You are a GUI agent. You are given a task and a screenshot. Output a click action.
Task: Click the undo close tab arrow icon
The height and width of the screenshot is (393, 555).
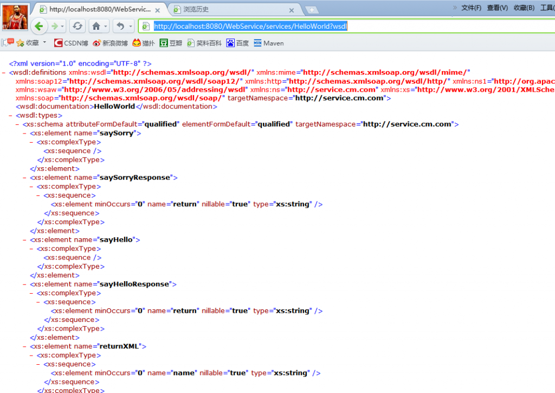[x=120, y=26]
